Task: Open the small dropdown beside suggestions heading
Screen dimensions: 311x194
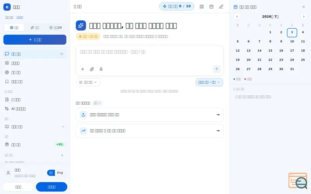Action: pyautogui.click(x=98, y=103)
